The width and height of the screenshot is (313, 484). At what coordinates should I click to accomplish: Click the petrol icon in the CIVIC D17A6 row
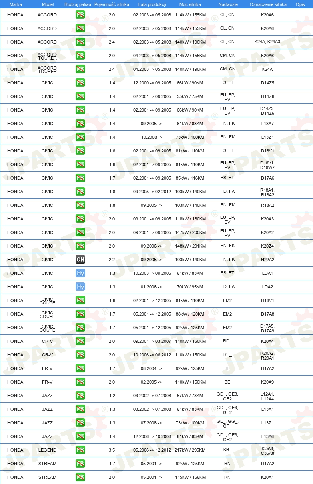tap(80, 178)
